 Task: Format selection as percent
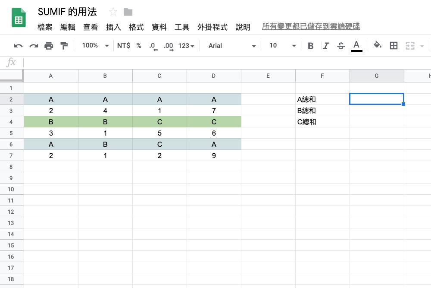coord(138,45)
